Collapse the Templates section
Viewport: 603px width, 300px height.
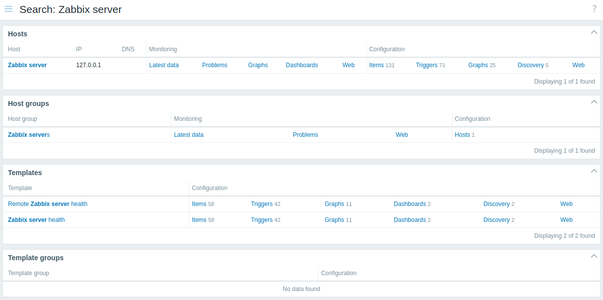[594, 171]
